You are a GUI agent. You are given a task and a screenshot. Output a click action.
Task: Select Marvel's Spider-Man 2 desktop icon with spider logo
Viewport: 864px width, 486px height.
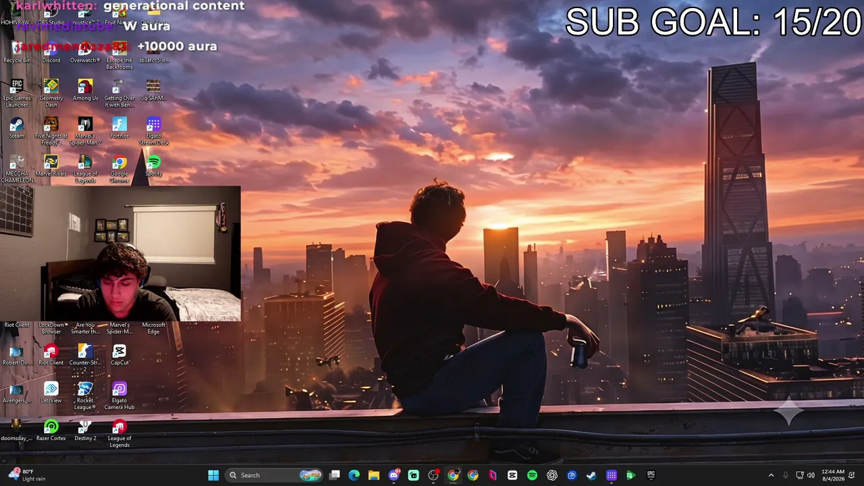(x=85, y=132)
